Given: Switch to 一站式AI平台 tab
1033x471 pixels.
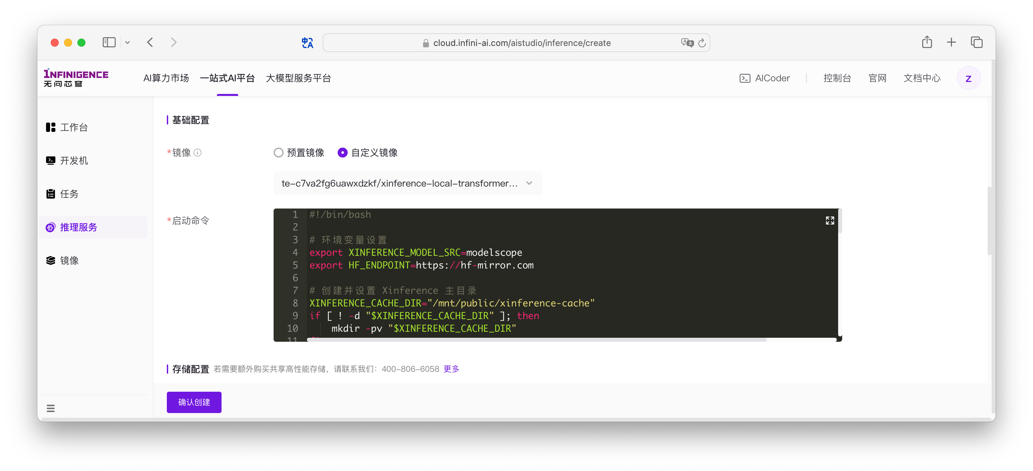Looking at the screenshot, I should coord(227,78).
